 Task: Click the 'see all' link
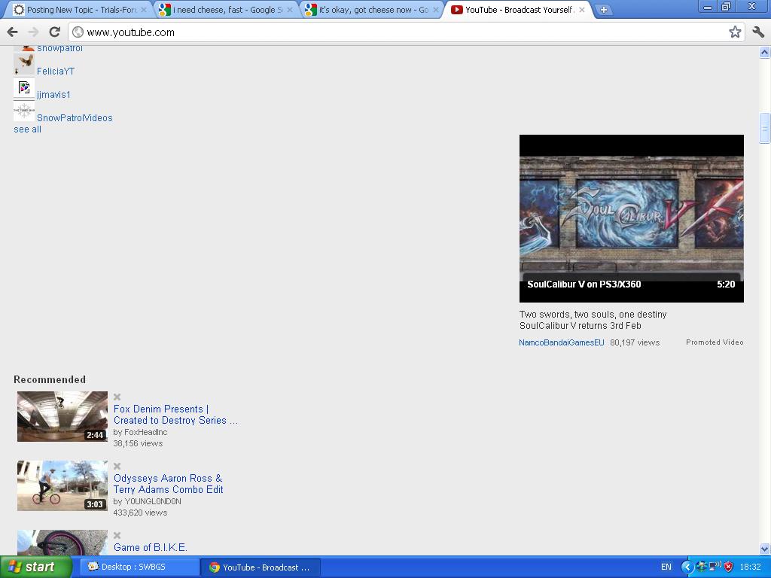[x=28, y=129]
